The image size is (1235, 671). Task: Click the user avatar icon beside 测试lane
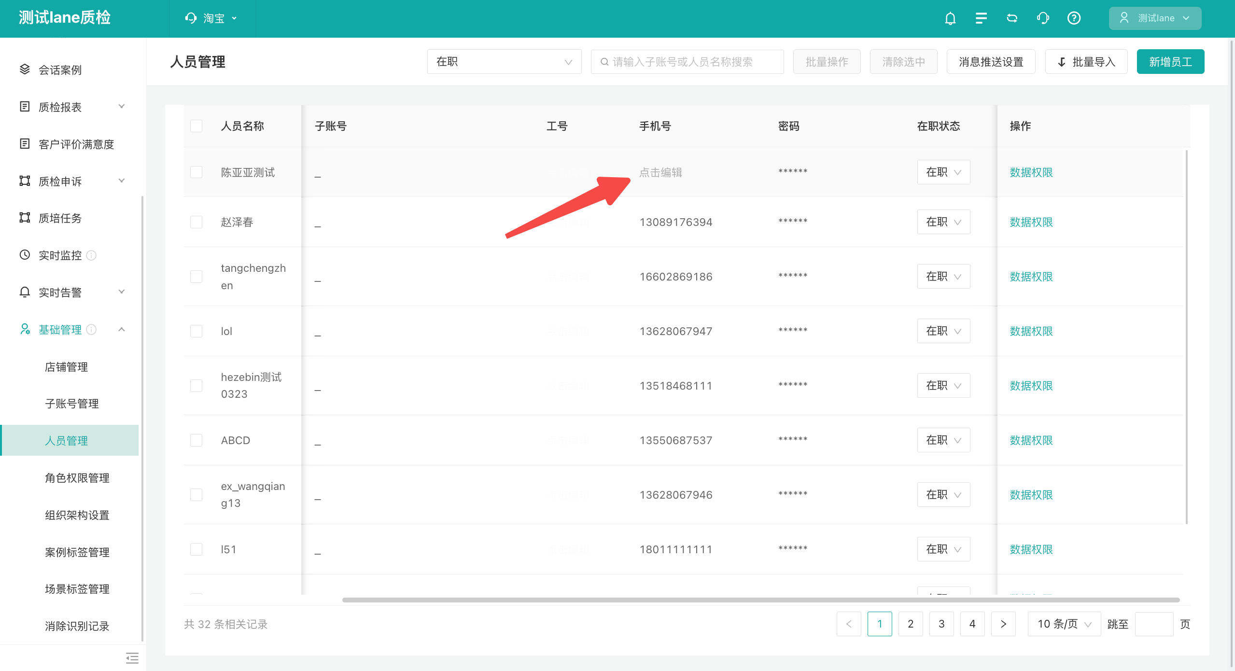[1124, 18]
